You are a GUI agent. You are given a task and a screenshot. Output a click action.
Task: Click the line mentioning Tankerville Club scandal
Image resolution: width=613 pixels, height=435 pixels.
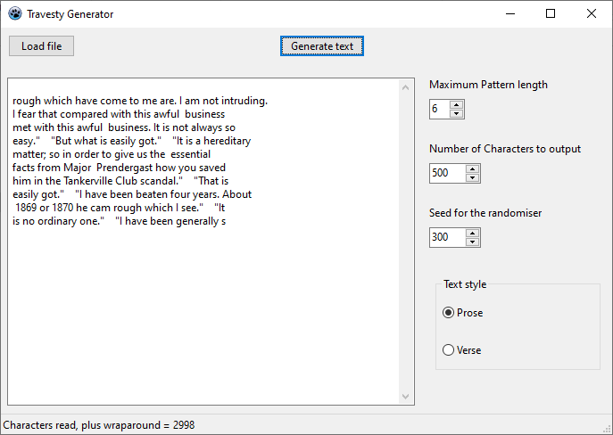click(120, 181)
